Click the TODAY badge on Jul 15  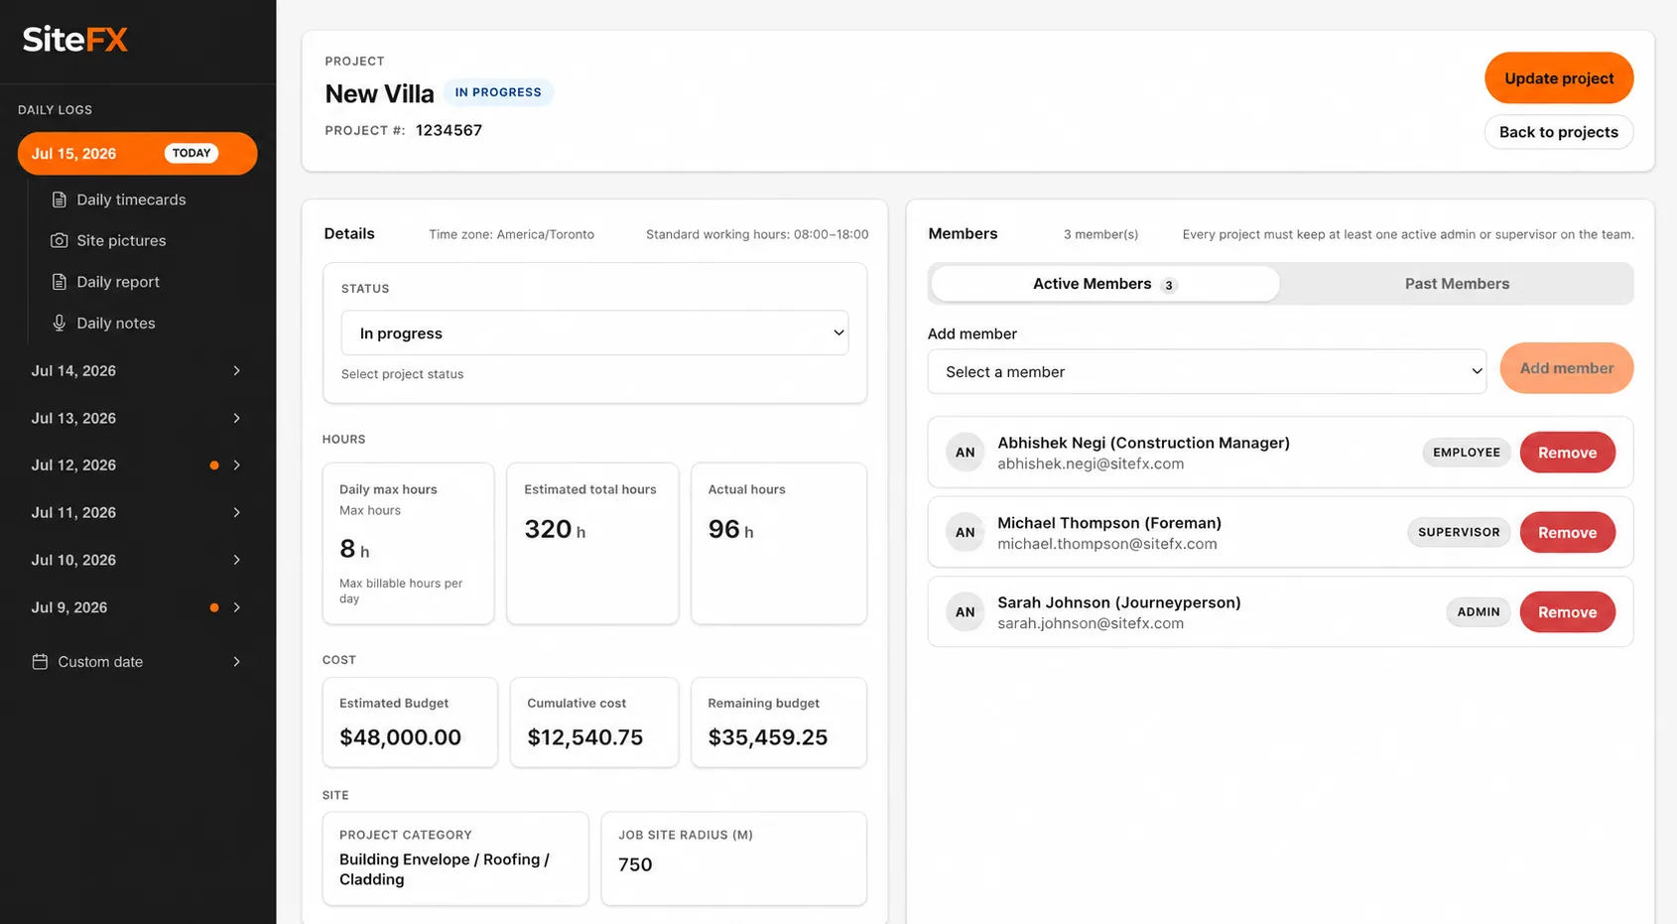pyautogui.click(x=192, y=153)
